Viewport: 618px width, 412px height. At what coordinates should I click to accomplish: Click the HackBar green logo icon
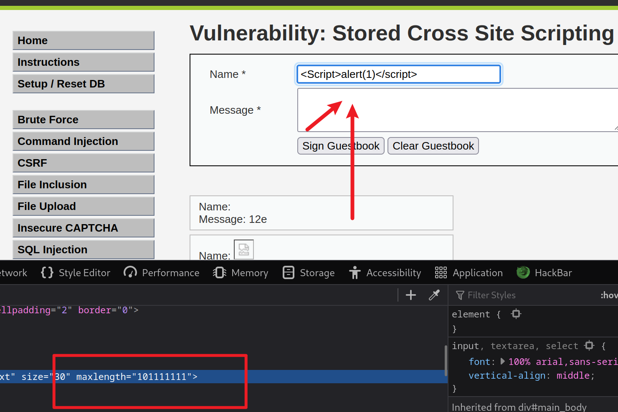tap(523, 272)
